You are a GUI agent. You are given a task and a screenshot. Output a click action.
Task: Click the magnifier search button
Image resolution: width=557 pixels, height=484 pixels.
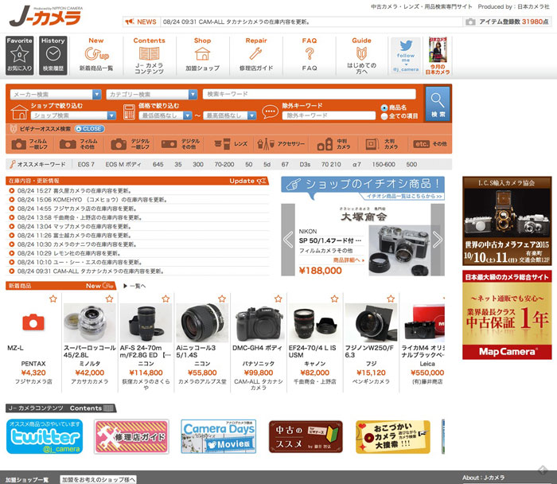click(x=438, y=104)
